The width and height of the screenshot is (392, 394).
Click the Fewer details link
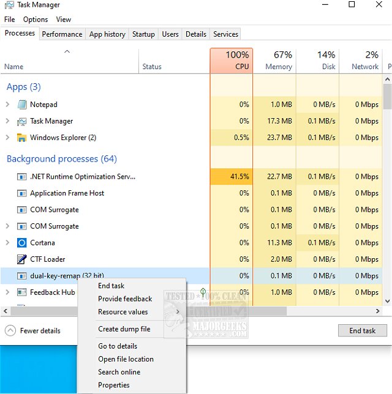pos(40,330)
